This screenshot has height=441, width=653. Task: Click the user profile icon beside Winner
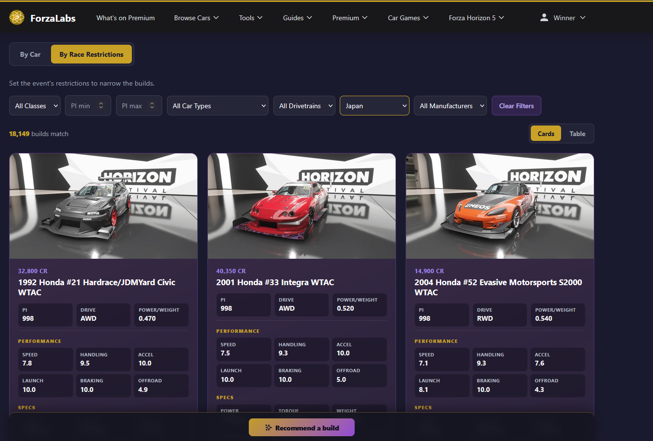[x=544, y=17]
